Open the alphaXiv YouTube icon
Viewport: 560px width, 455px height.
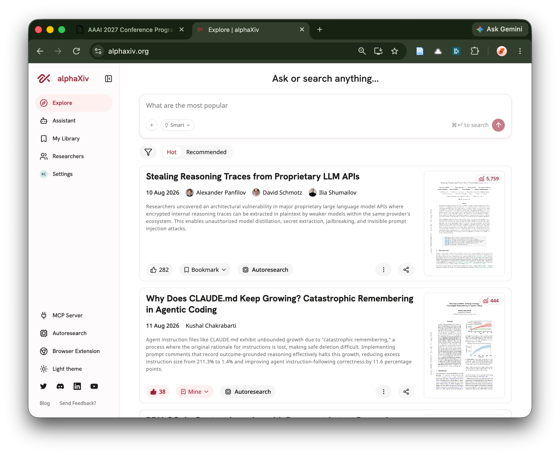coord(94,386)
